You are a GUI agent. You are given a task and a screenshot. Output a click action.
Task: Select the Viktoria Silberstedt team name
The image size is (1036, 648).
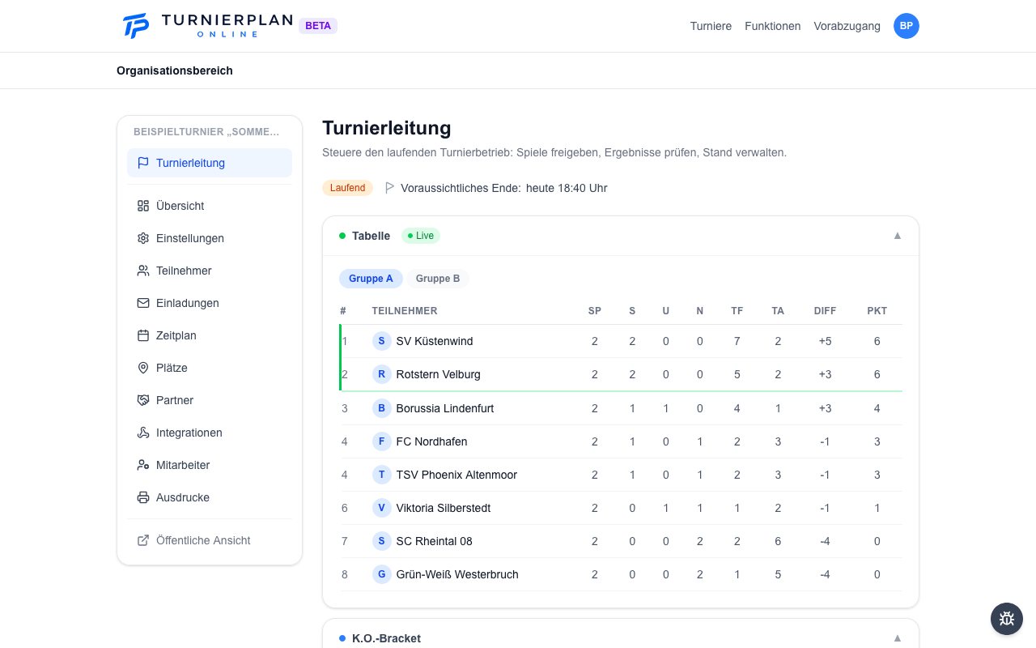444,508
